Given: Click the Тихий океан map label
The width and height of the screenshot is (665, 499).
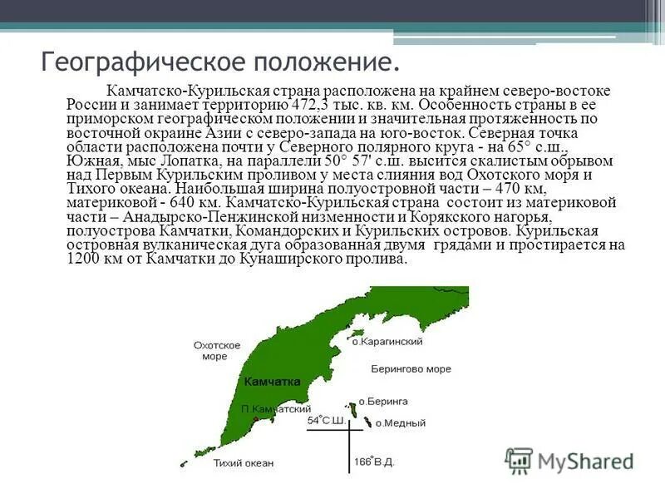Looking at the screenshot, I should pos(244,462).
